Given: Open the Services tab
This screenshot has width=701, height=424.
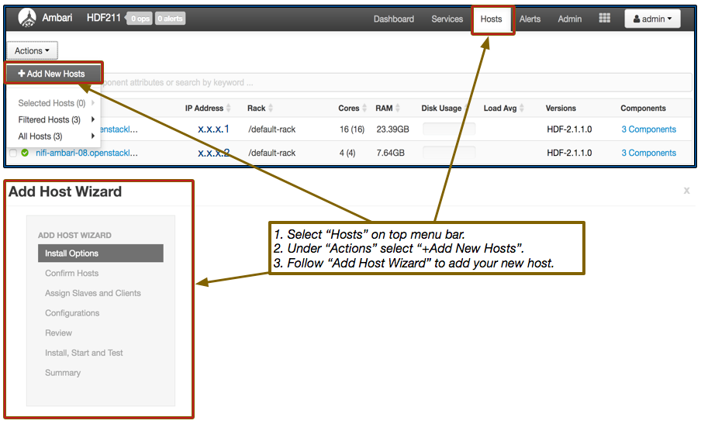Looking at the screenshot, I should (x=447, y=19).
